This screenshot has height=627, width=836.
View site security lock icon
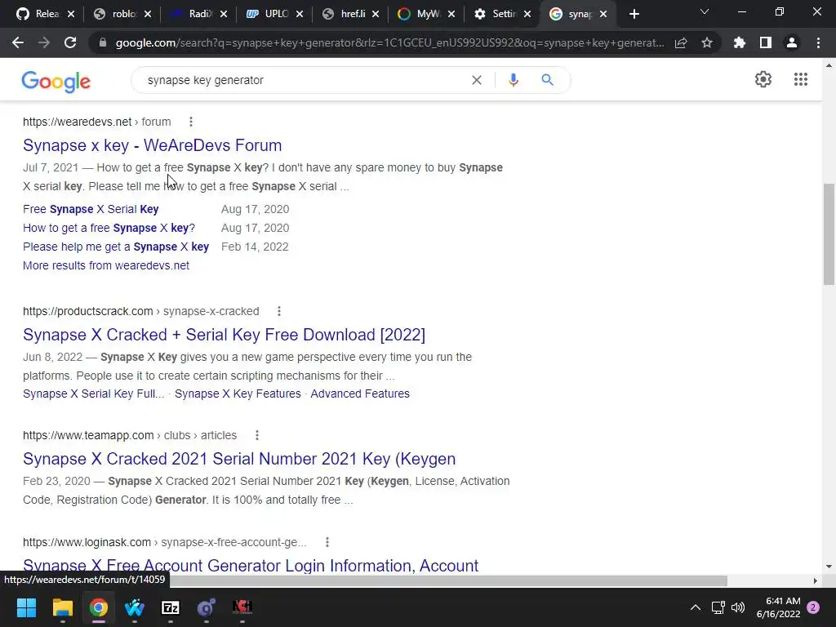click(102, 42)
